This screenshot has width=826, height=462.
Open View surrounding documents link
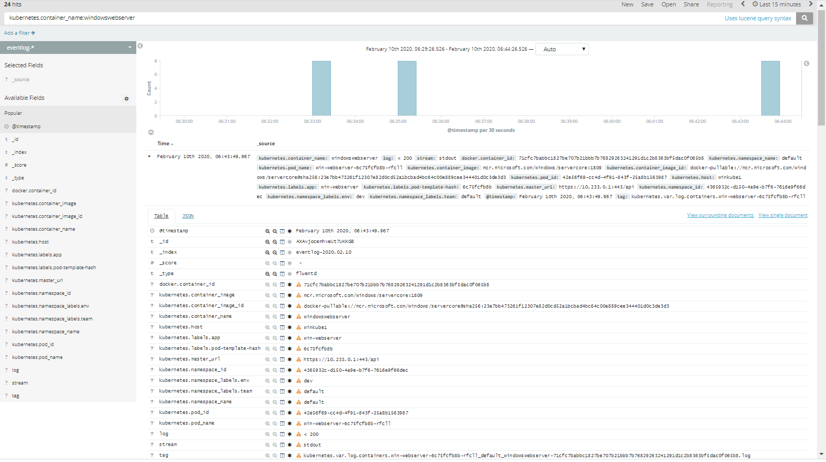point(720,215)
